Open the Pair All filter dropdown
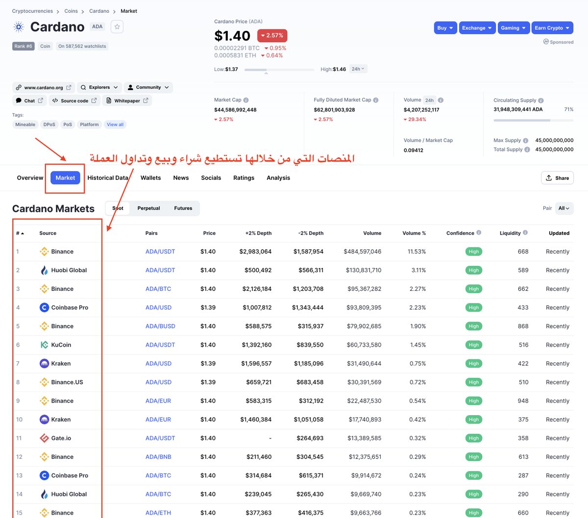 [564, 208]
